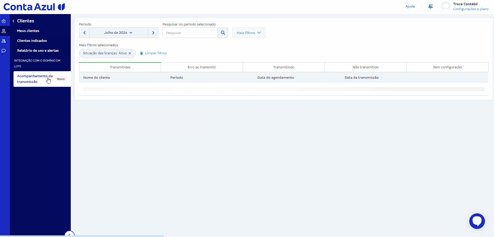Click the search magnifier button
494x237 pixels.
223,33
